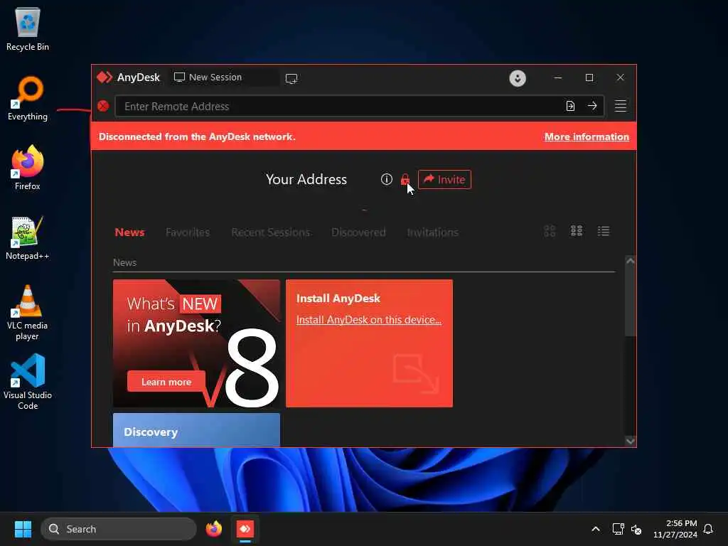Viewport: 728px width, 546px height.
Task: Open the Windows Start menu
Action: (23, 529)
